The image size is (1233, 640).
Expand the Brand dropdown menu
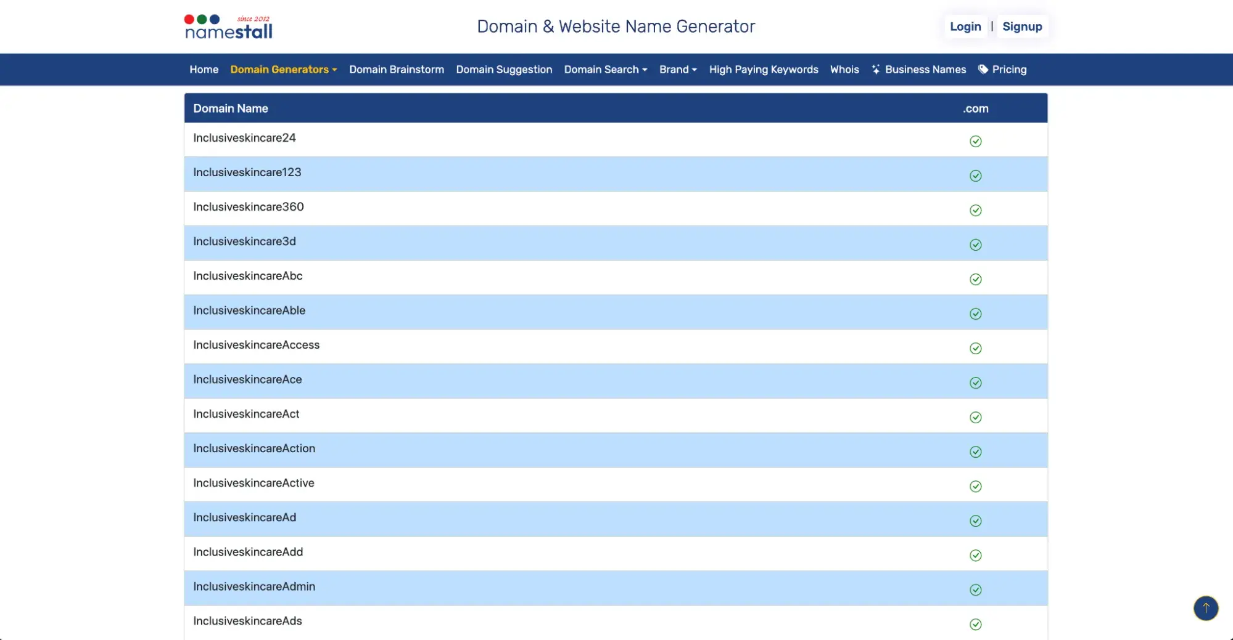[677, 70]
